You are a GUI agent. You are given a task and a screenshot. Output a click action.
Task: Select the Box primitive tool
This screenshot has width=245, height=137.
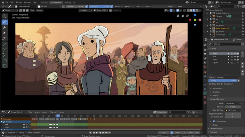click(x=5, y=61)
